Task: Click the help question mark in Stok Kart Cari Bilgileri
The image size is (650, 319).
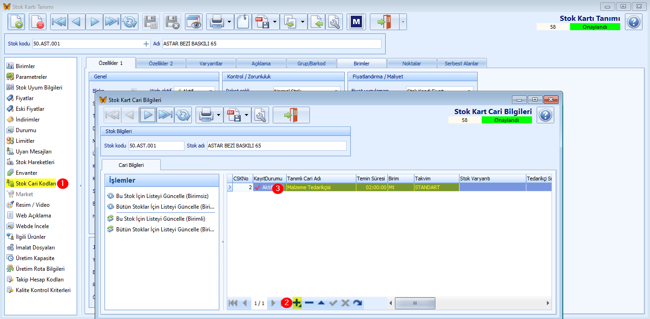Action: [x=545, y=115]
